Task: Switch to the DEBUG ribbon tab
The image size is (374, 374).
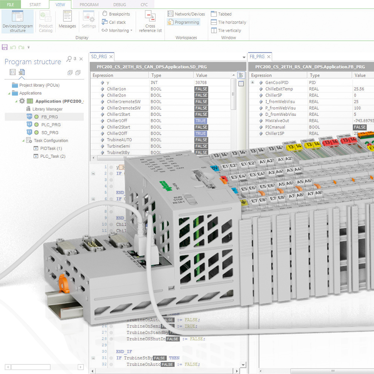Action: pyautogui.click(x=120, y=5)
